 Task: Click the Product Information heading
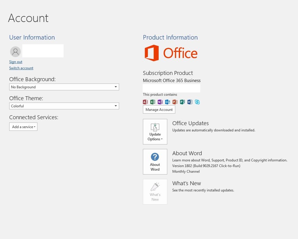[x=170, y=37]
